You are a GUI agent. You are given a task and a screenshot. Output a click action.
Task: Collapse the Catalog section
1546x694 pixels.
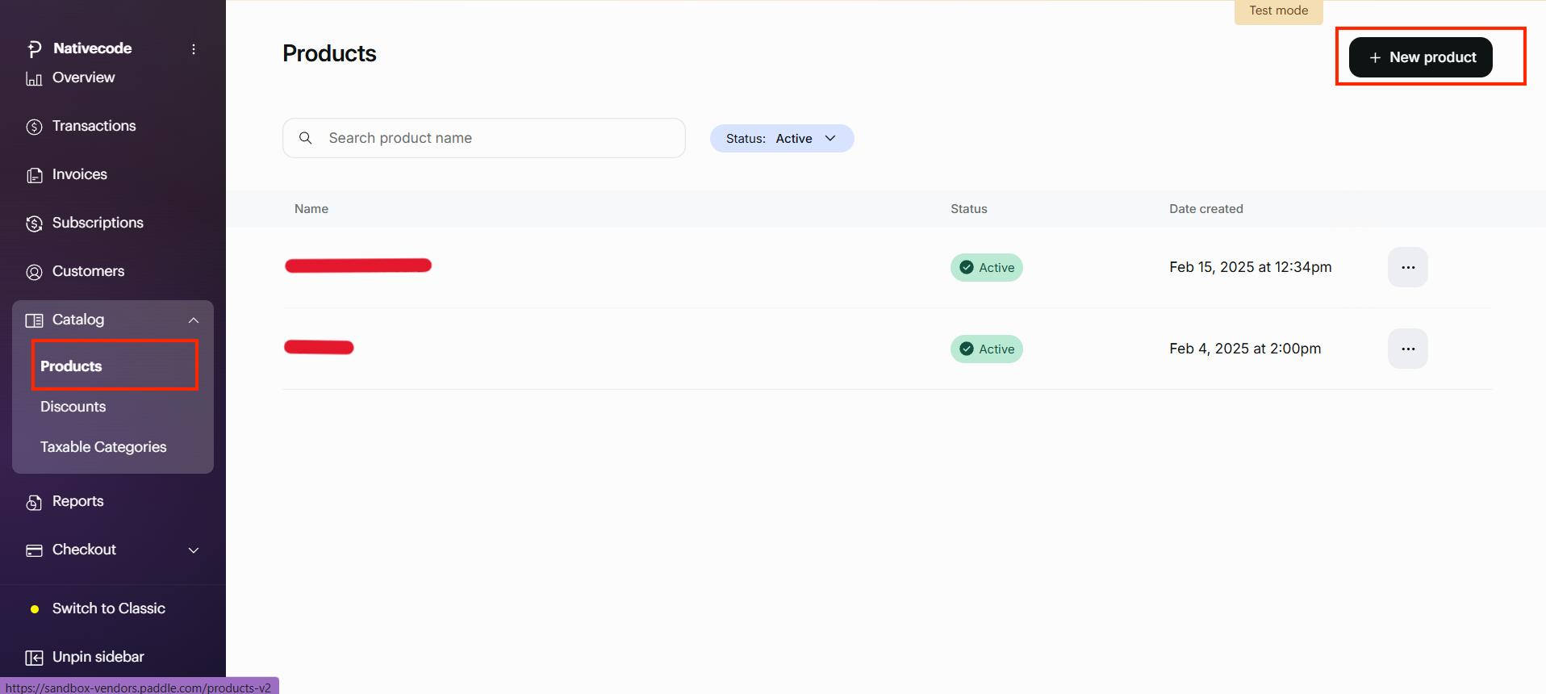[194, 320]
